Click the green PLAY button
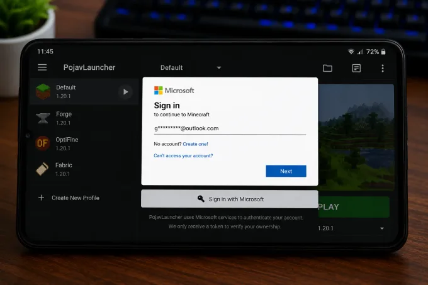Viewport: 428px width, 285px height. pos(354,207)
